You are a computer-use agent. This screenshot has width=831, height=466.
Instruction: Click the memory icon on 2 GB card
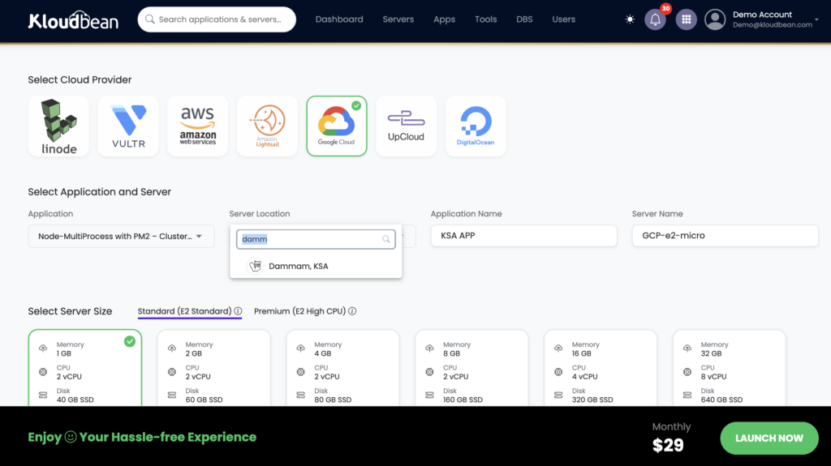point(172,348)
